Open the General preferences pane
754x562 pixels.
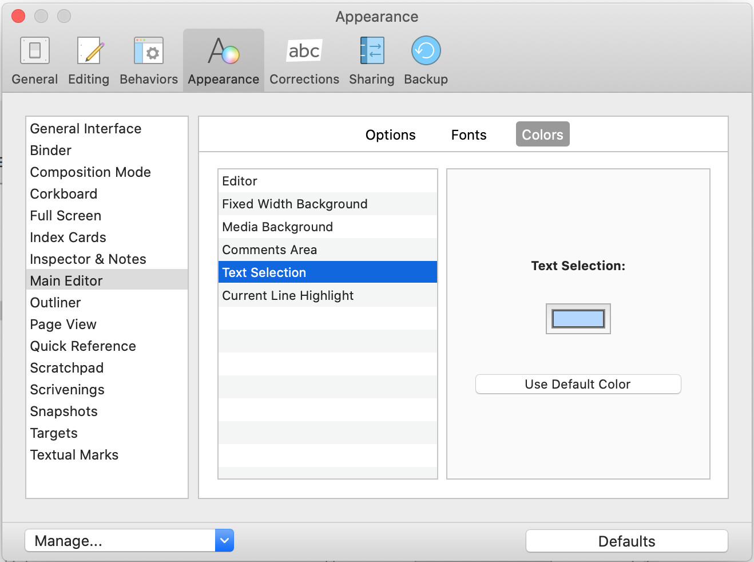click(x=34, y=60)
